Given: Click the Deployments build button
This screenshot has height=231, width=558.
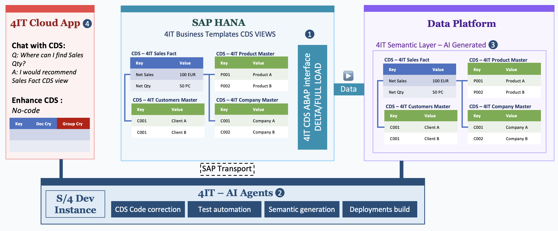Looking at the screenshot, I should 380,209.
